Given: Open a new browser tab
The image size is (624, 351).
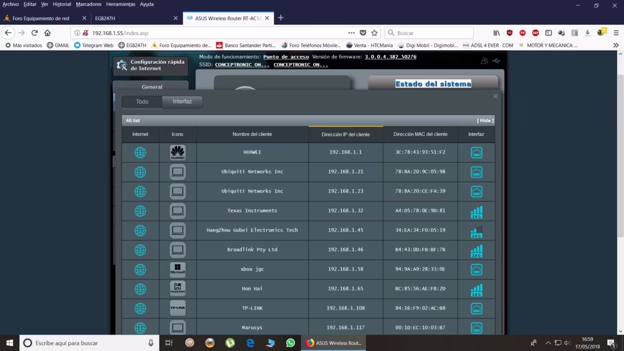Looking at the screenshot, I should pyautogui.click(x=280, y=18).
